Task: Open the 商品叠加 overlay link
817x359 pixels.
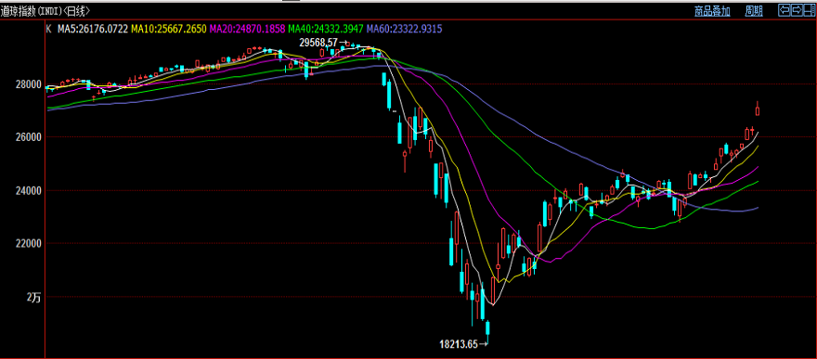Action: 712,11
